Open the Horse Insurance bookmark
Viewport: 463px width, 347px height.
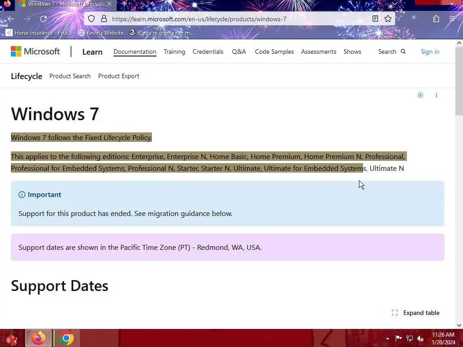(39, 33)
